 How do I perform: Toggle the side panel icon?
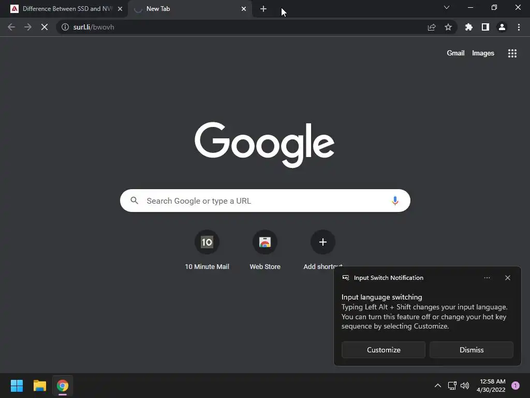tap(485, 27)
